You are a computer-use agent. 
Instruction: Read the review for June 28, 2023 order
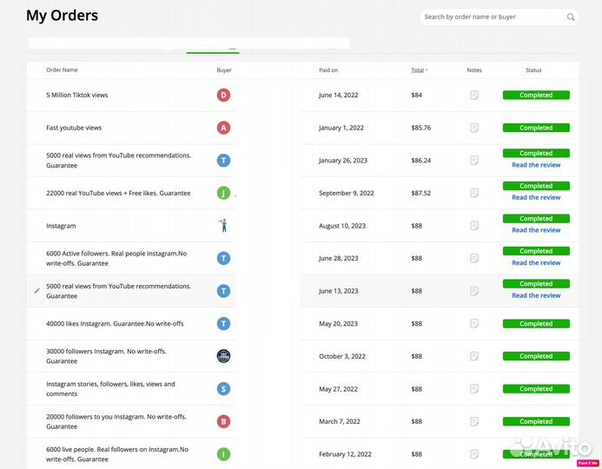(x=536, y=263)
